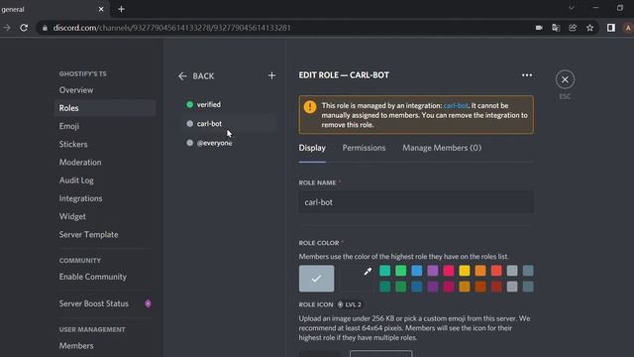Choose the bright green swatch in top row
This screenshot has width=634, height=357.
[x=400, y=271]
